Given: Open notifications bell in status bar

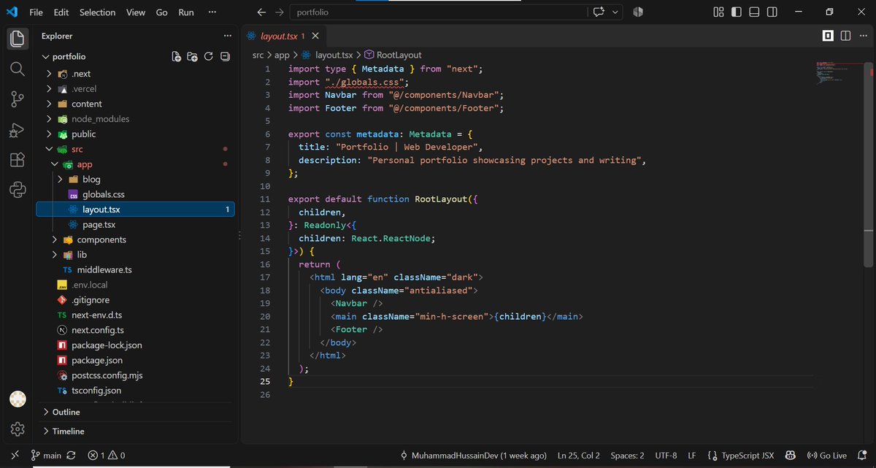Looking at the screenshot, I should (x=861, y=455).
